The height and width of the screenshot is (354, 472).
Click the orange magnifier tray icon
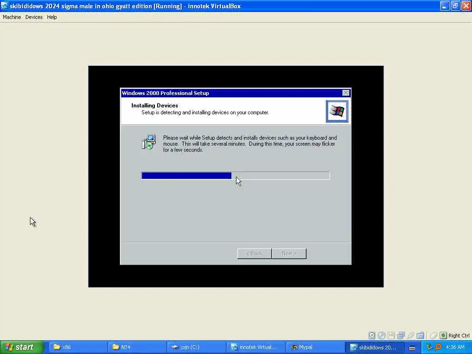(x=438, y=347)
